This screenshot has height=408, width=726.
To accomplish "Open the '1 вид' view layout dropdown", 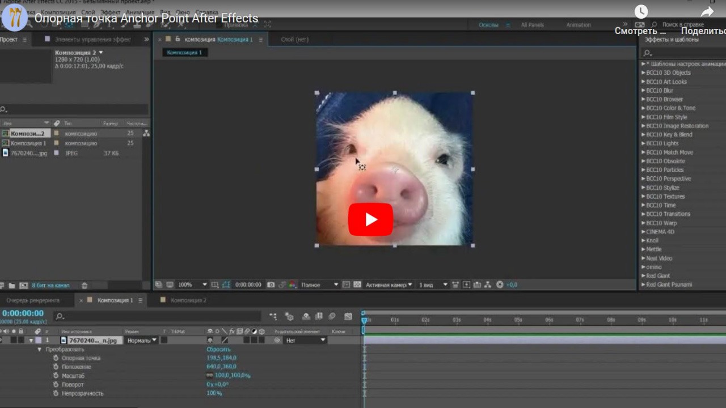I will 433,284.
